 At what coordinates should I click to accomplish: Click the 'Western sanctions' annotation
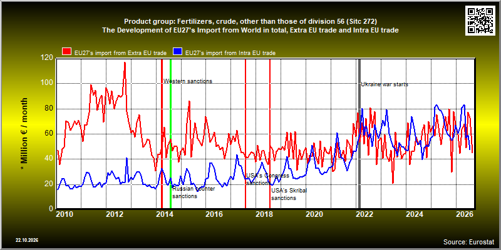coord(188,81)
